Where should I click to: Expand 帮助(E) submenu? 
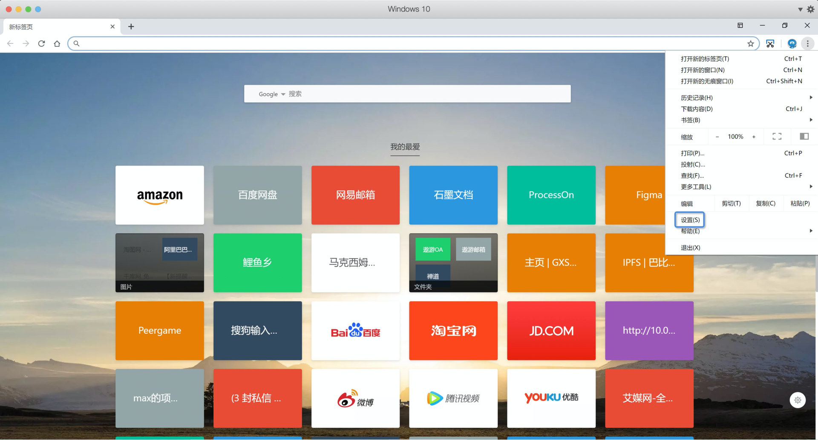click(741, 231)
